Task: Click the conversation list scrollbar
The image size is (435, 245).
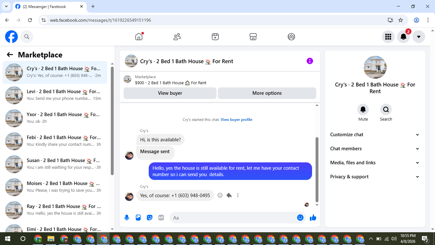Action: click(112, 121)
